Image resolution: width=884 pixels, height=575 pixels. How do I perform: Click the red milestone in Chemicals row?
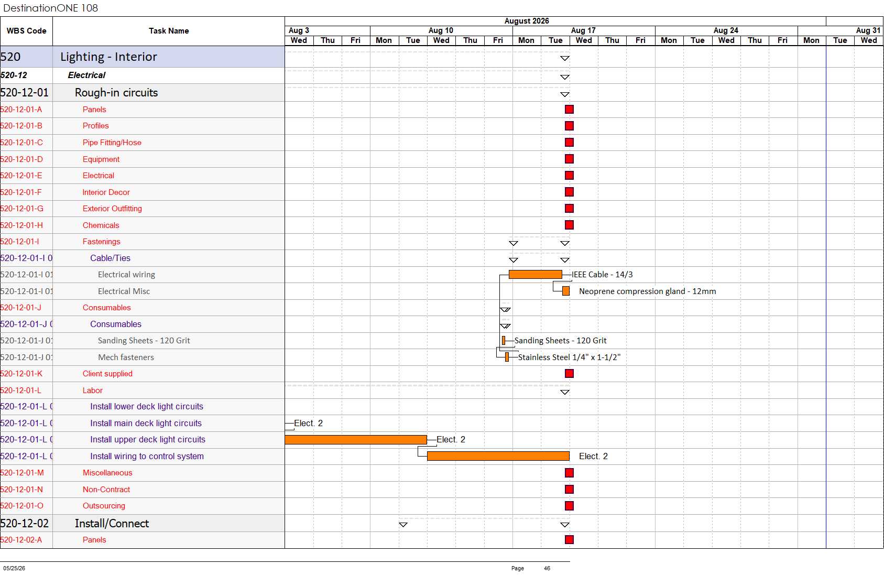pyautogui.click(x=569, y=225)
